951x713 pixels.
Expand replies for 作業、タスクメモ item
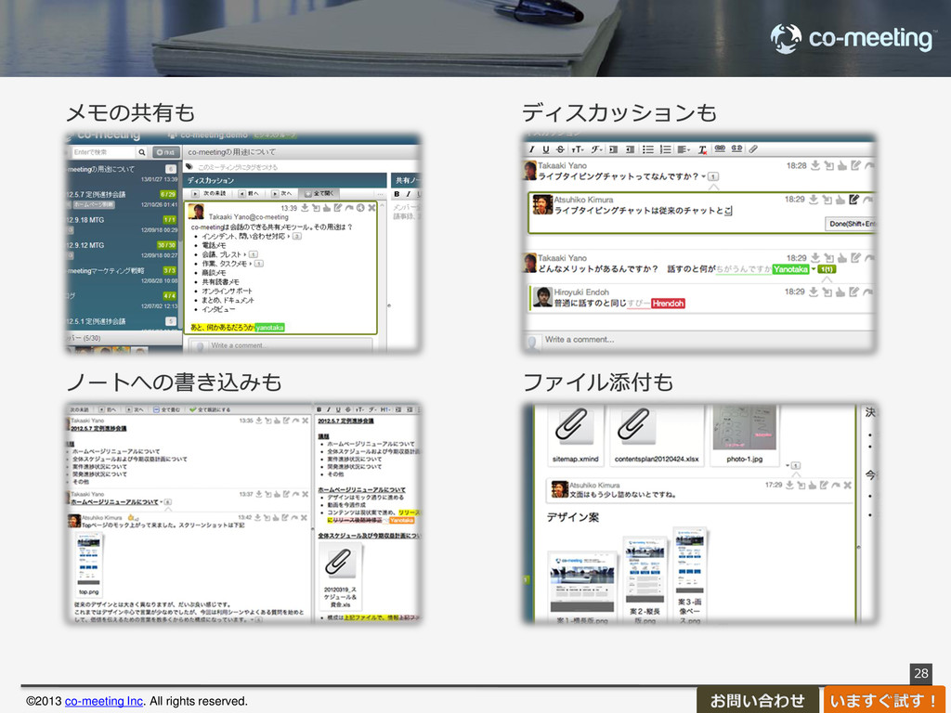[x=259, y=264]
